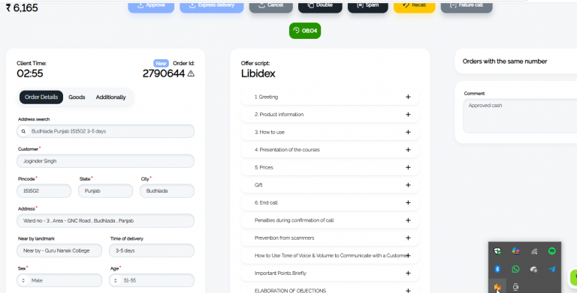Expand 2. Product information section
577x293 pixels.
[x=330, y=115]
